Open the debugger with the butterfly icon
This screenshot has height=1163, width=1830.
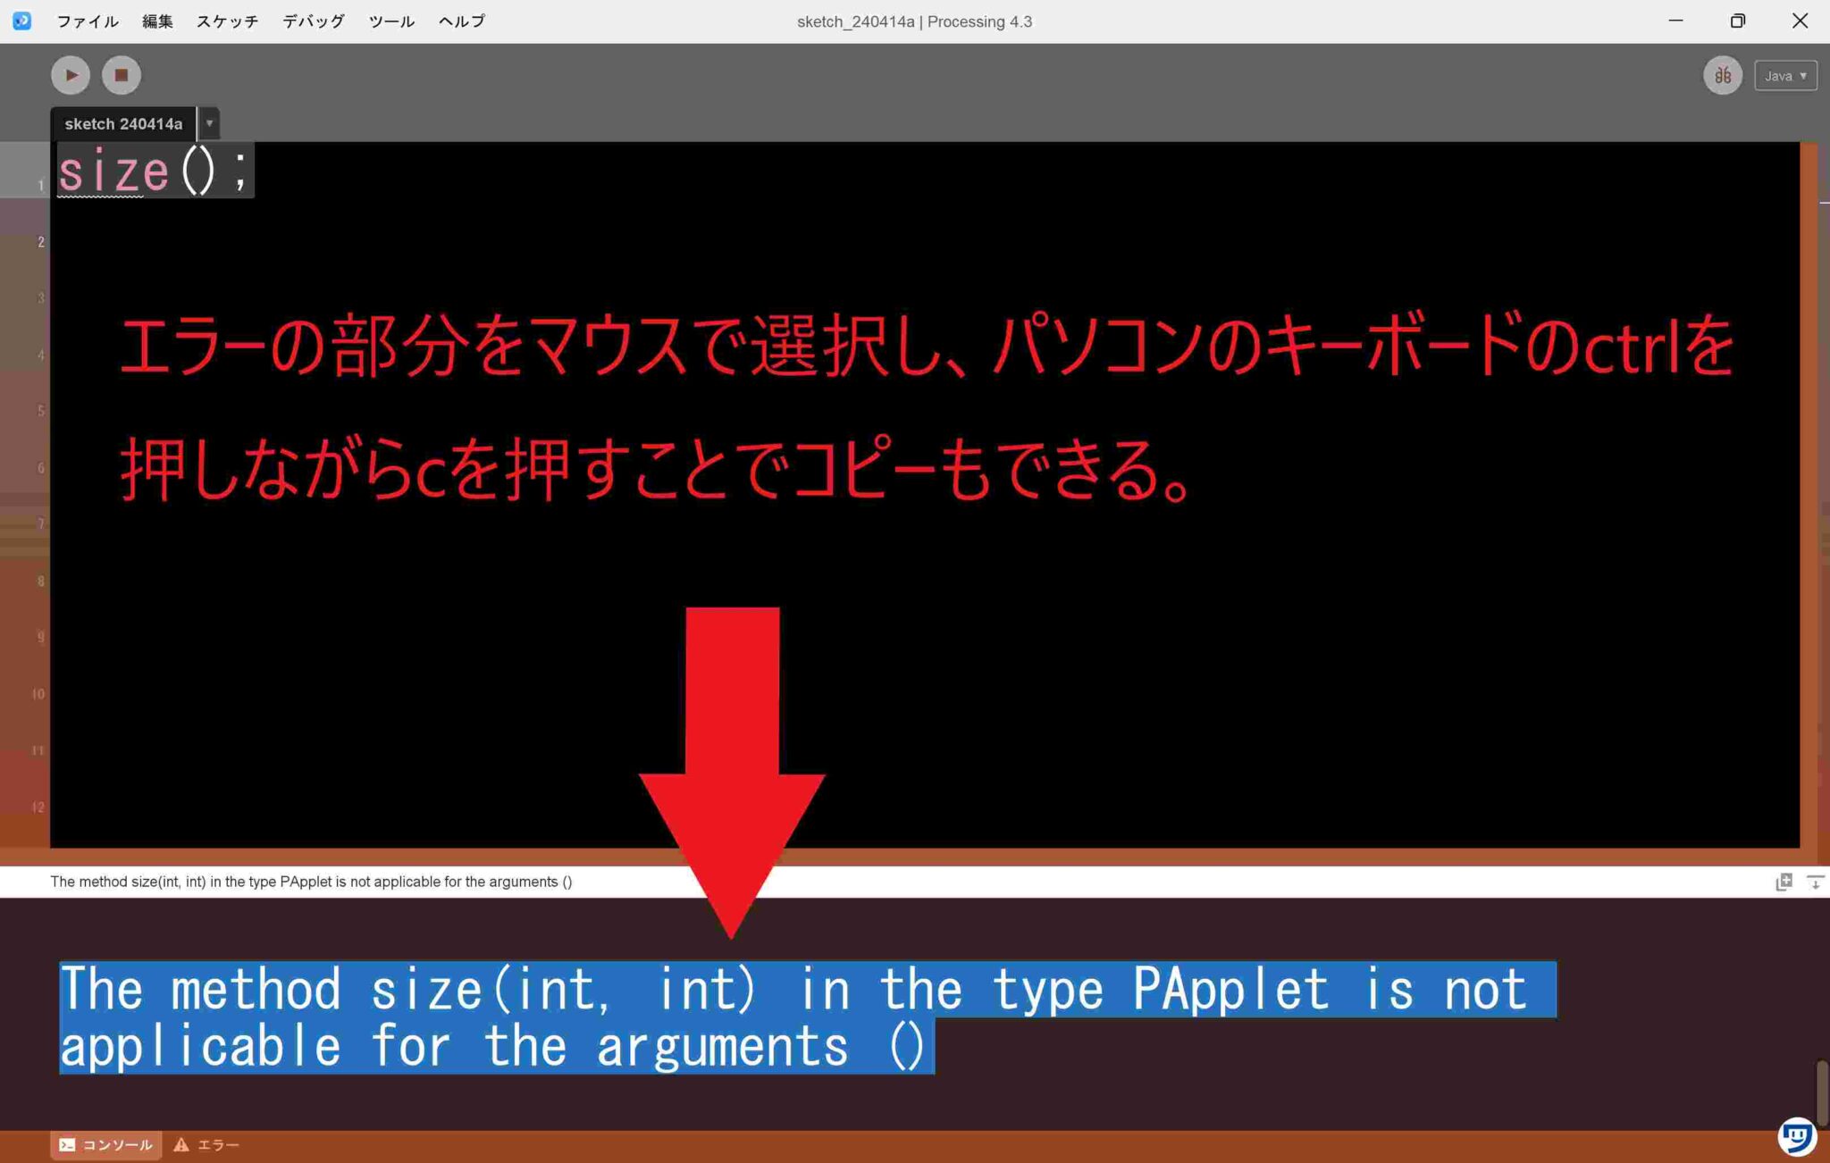(1722, 75)
